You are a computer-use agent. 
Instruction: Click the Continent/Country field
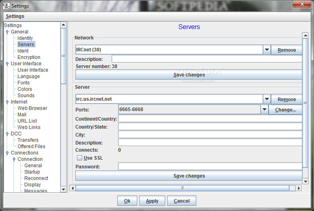coord(210,119)
